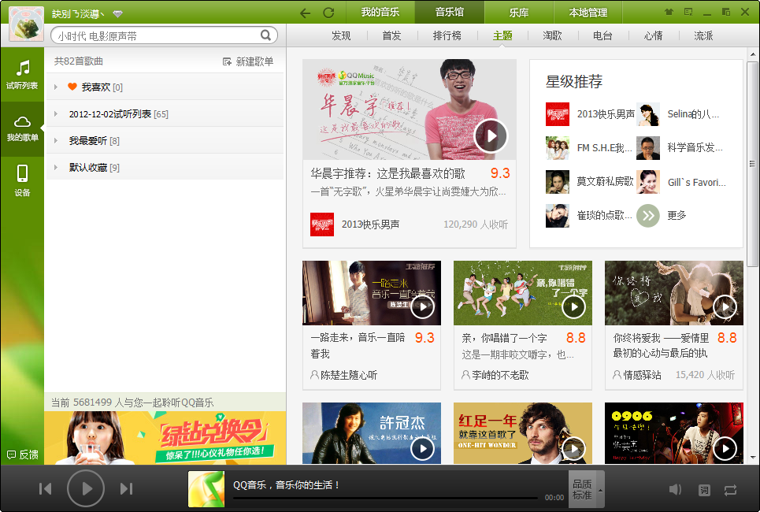Image resolution: width=760 pixels, height=512 pixels.
Task: Open the 绿钻兑换令 banner ad
Action: tap(165, 438)
